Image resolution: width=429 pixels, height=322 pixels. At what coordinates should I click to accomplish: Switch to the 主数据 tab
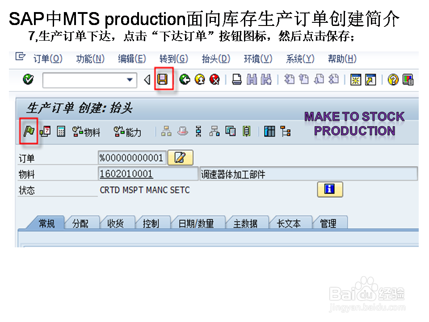click(x=245, y=224)
